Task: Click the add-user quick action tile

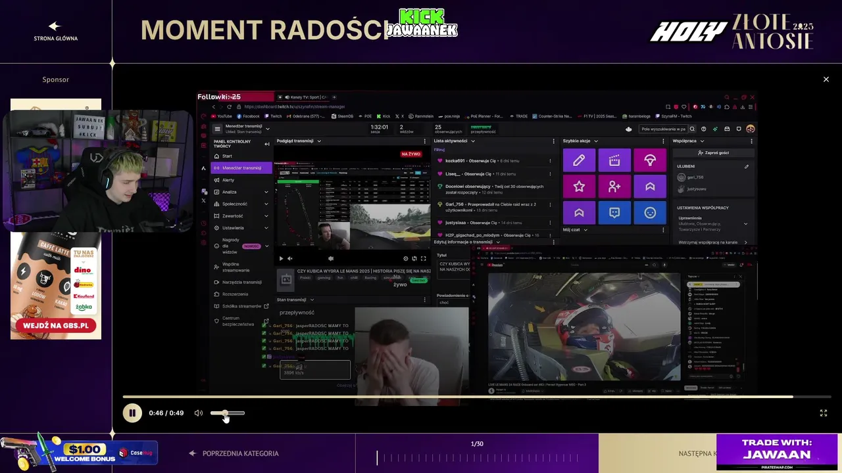Action: coord(614,187)
